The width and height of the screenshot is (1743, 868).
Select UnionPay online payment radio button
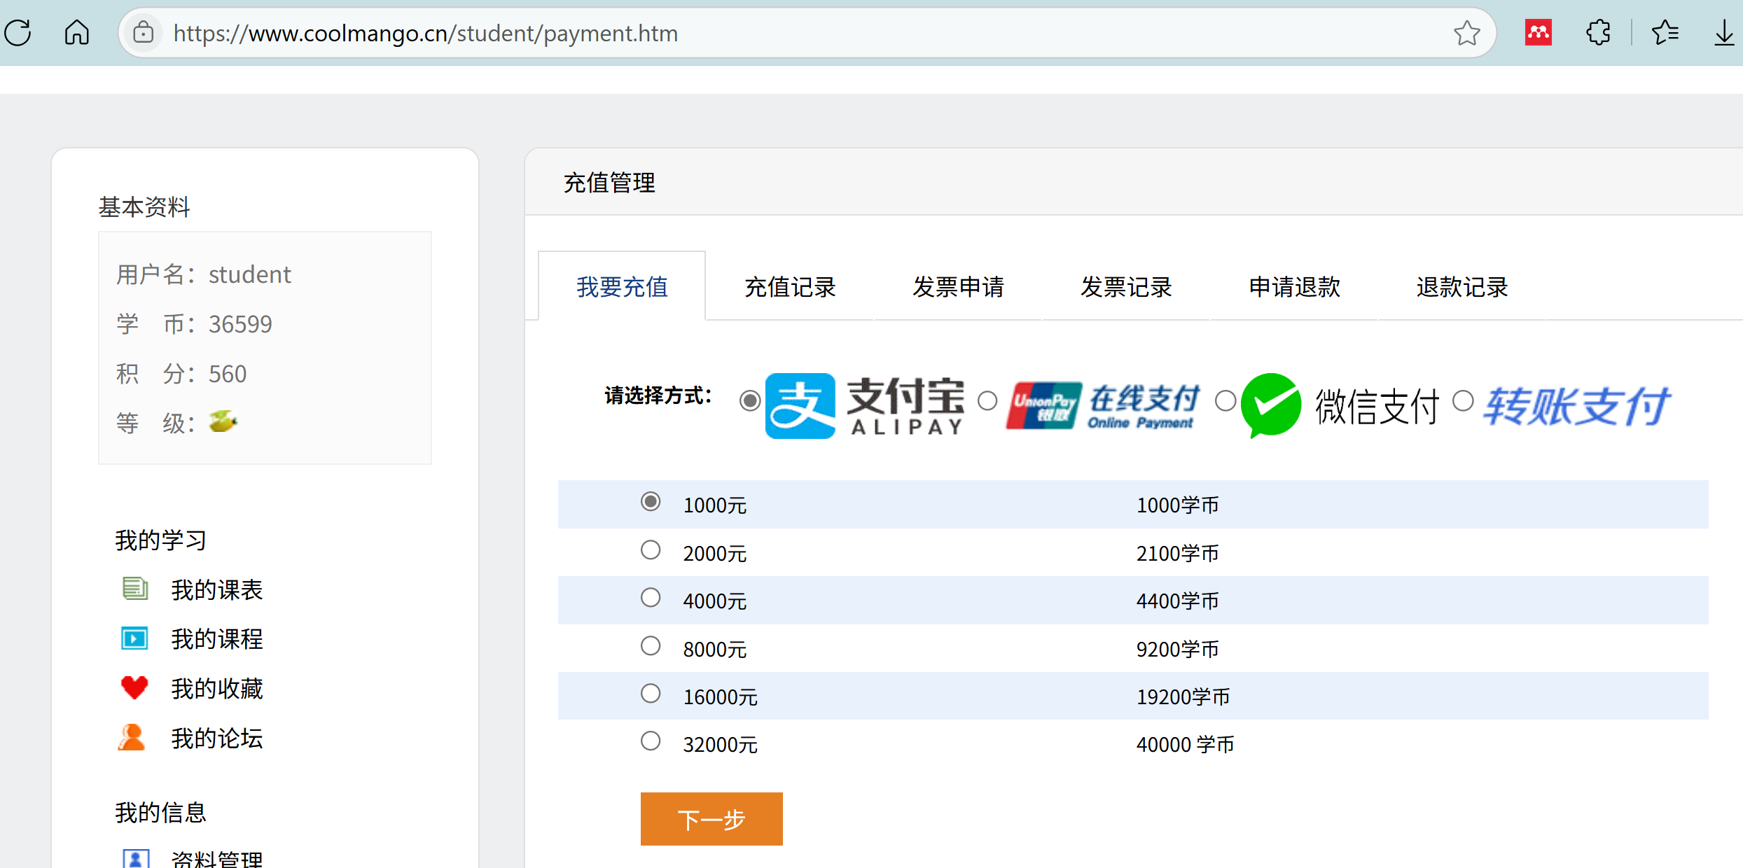coord(987,401)
